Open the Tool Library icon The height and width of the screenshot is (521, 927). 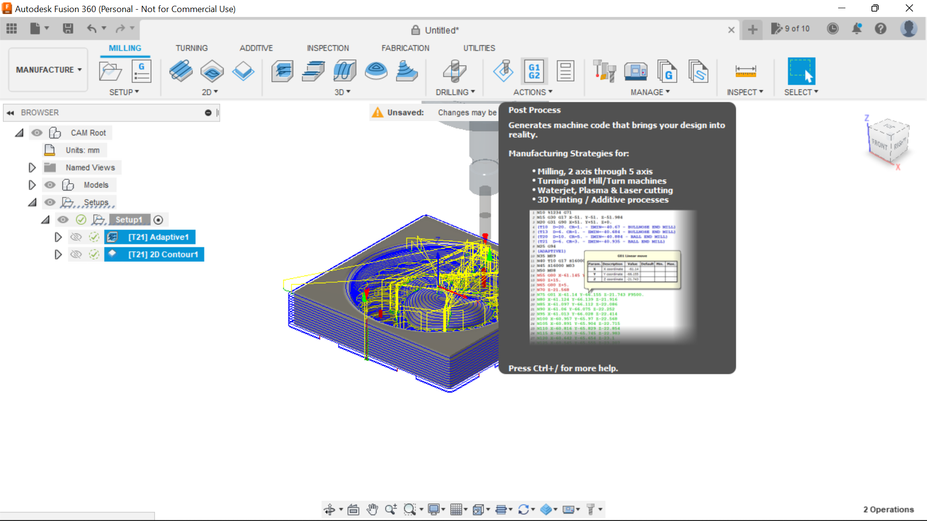coord(604,71)
